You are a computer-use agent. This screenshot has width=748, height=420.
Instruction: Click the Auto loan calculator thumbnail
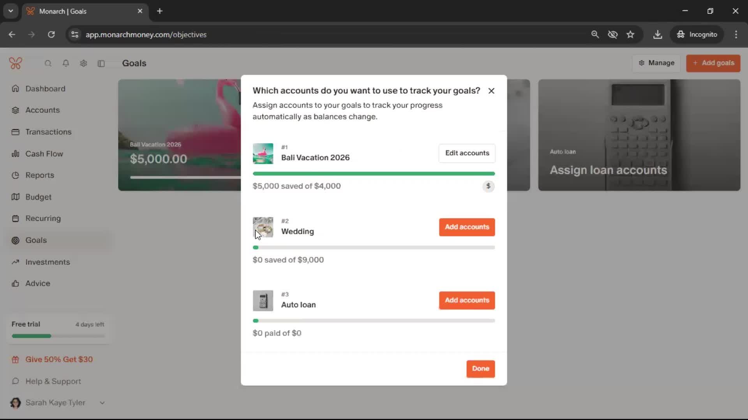click(x=263, y=301)
